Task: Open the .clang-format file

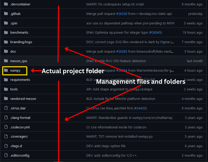Action: click(x=20, y=118)
